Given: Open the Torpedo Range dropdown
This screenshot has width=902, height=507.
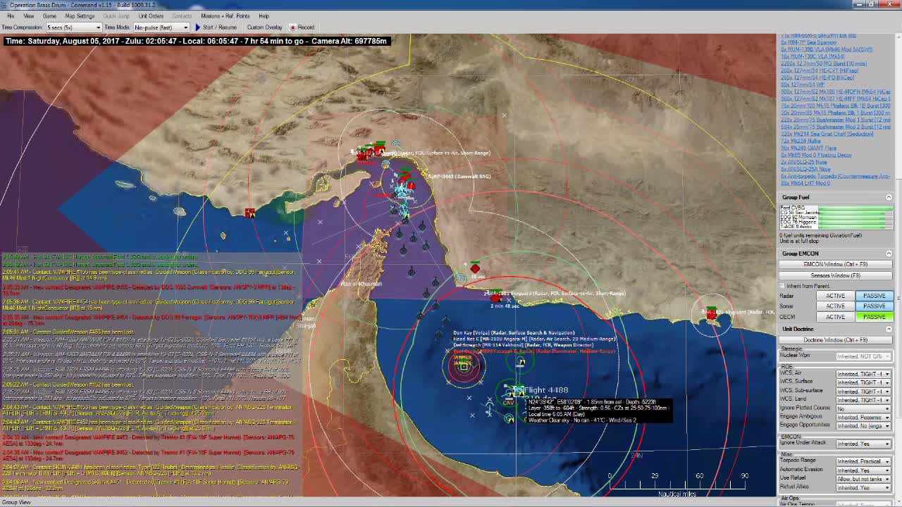Looking at the screenshot, I should (863, 461).
